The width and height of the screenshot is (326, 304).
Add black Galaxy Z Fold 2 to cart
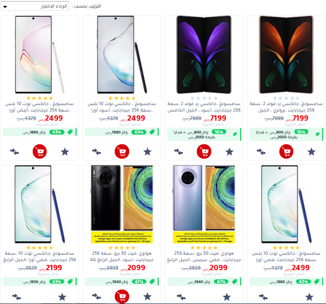[x=204, y=151]
